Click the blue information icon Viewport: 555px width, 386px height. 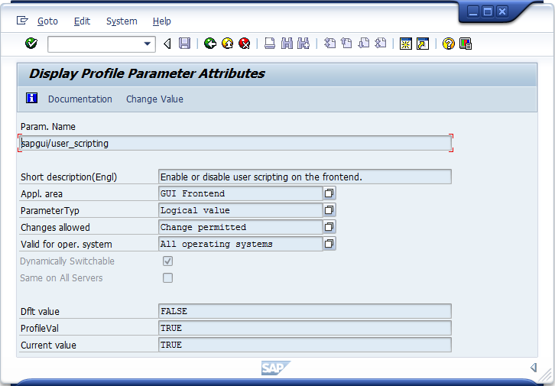coord(31,99)
